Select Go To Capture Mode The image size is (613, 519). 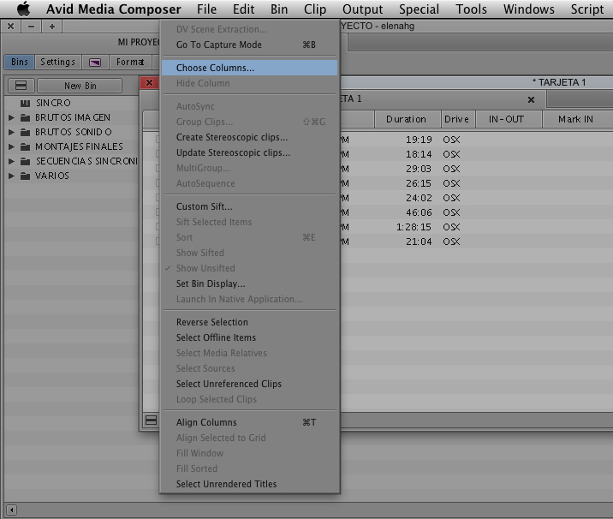tap(249, 45)
